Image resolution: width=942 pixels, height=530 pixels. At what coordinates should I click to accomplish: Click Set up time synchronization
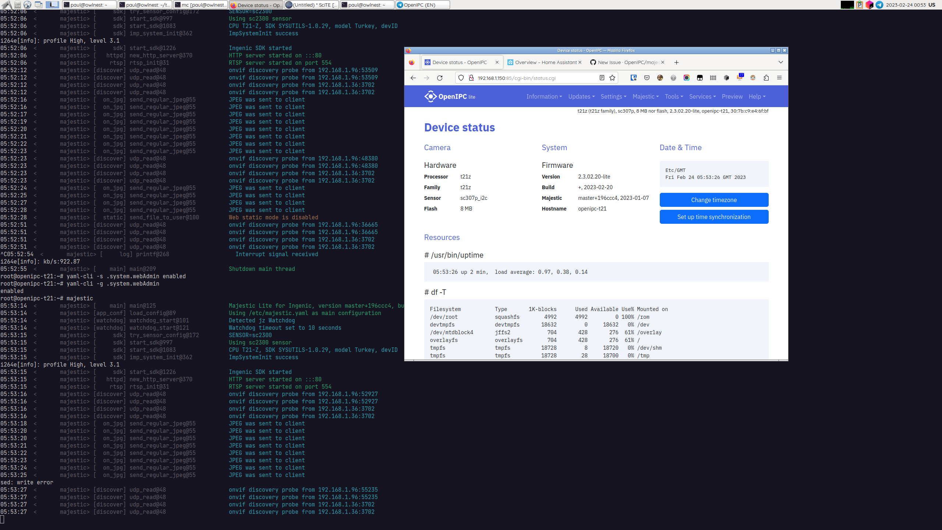713,217
